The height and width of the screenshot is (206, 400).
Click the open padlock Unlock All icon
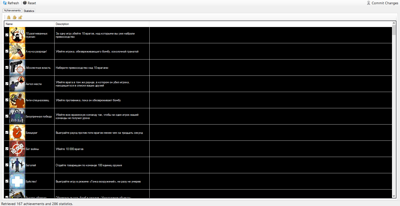click(20, 17)
